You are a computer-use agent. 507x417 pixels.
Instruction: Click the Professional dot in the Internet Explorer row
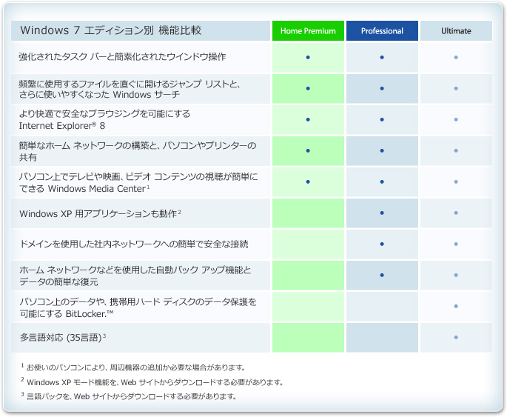(382, 119)
